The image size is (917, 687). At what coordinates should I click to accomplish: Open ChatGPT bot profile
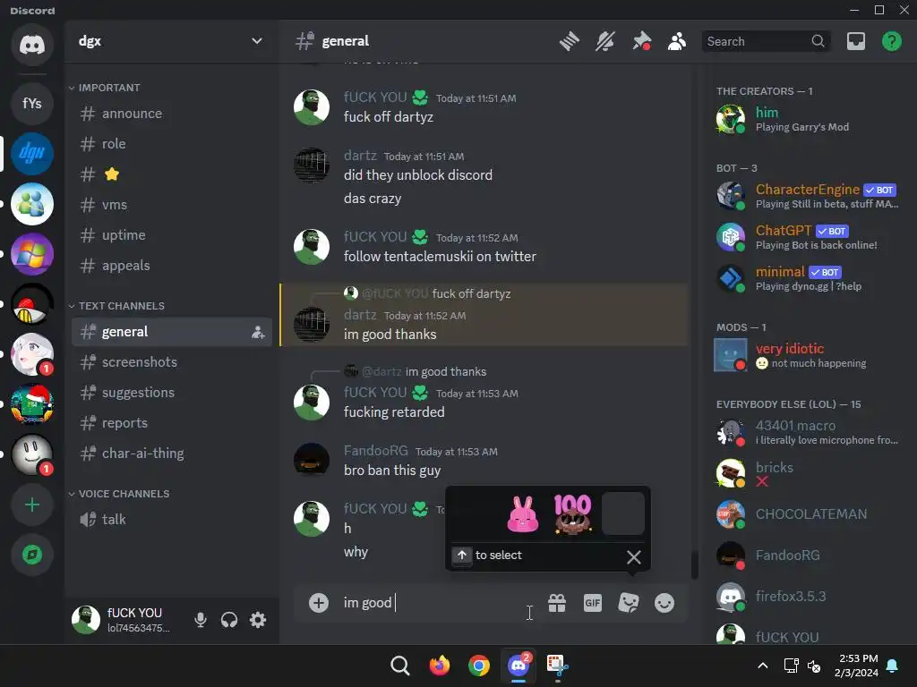(809, 237)
